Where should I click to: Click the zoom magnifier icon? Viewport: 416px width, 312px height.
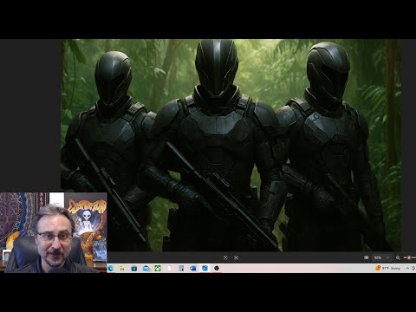(x=398, y=257)
